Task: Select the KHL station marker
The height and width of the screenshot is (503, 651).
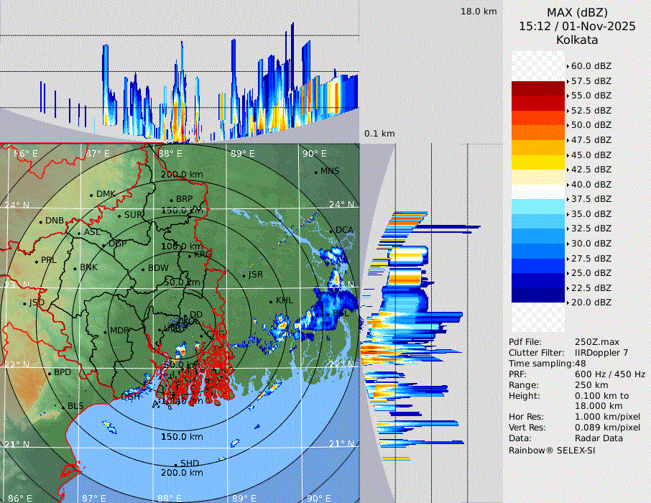Action: pos(271,301)
